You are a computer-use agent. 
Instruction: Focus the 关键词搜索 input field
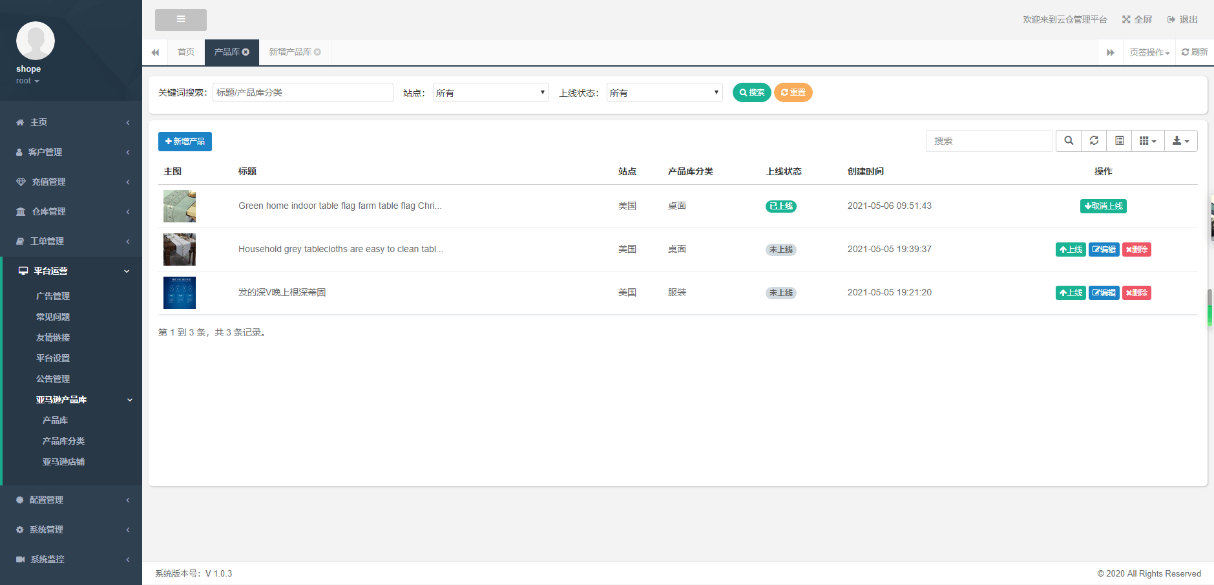pos(302,93)
